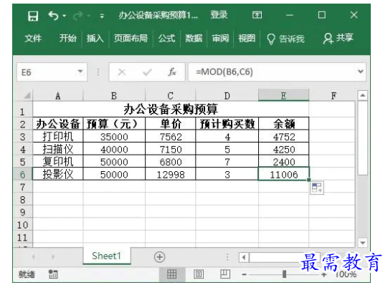
Task: Select row 3 header
Action: (22, 137)
